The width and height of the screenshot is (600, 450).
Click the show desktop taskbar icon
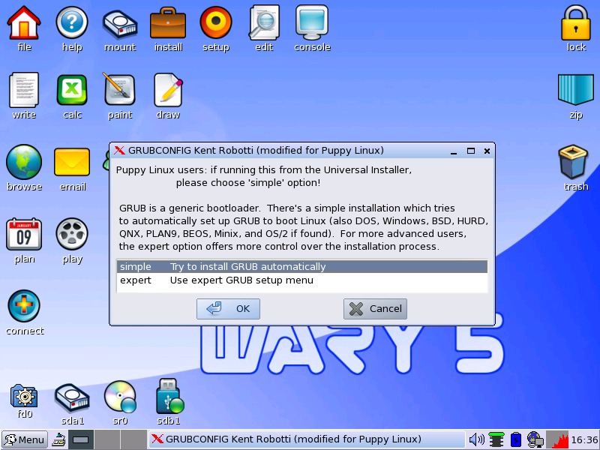click(x=58, y=439)
